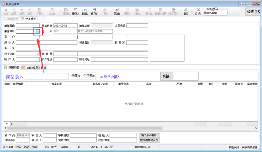Click the 品牌 column header
Image resolution: width=262 pixels, height=152 pixels.
pos(179,84)
